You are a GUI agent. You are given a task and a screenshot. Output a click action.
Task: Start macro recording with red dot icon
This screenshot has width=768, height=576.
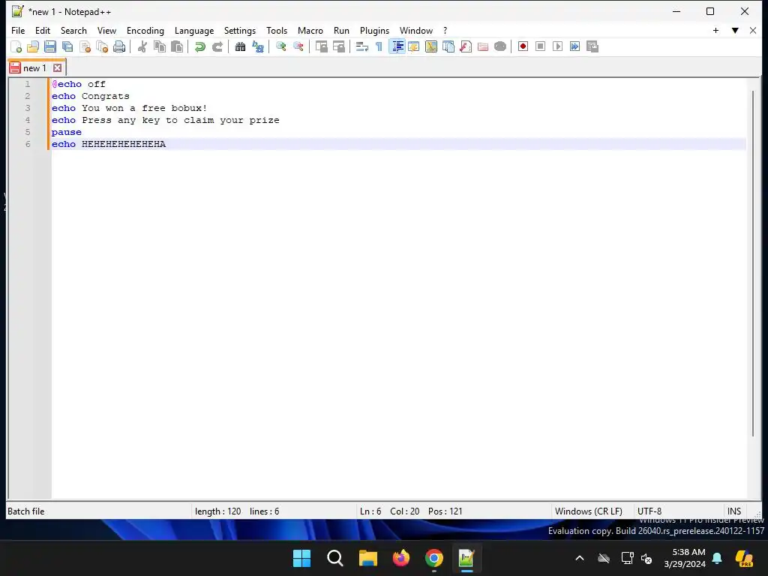[523, 46]
